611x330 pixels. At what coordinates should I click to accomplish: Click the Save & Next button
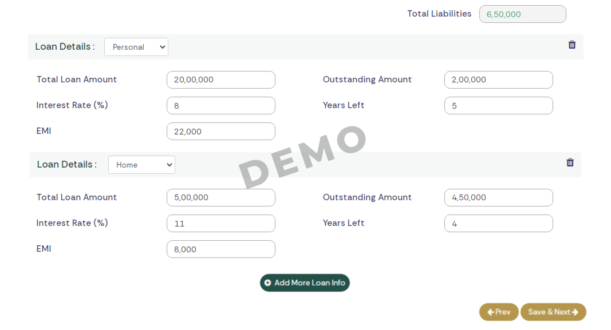[x=553, y=312]
